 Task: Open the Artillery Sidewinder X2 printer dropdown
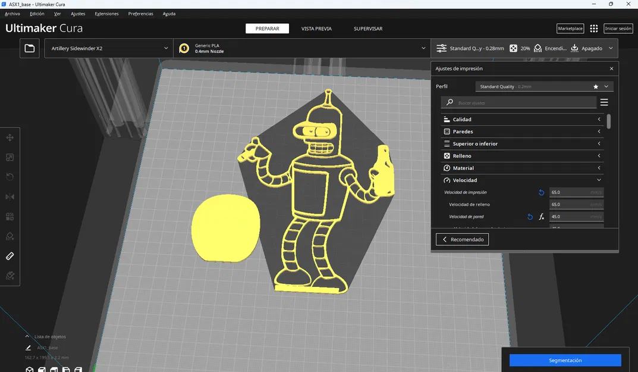[x=108, y=48]
